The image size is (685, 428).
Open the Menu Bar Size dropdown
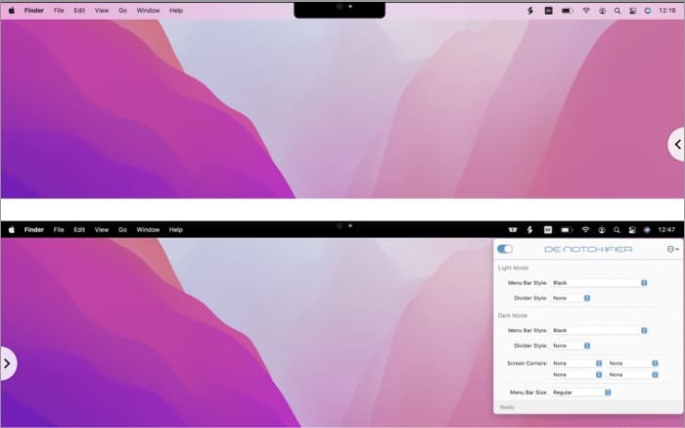coord(581,392)
